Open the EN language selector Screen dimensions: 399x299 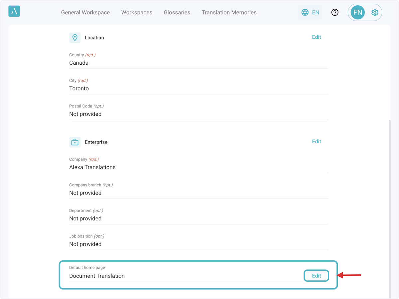point(315,13)
